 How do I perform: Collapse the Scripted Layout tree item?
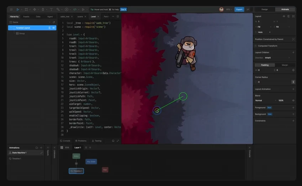[x=11, y=28]
